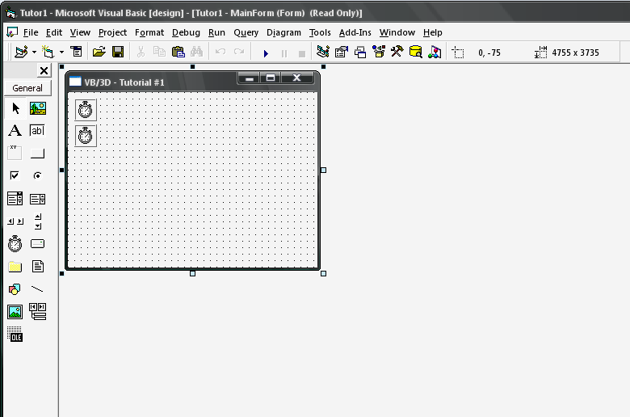Close the toolbox panel with the X
This screenshot has width=630, height=417.
44,71
